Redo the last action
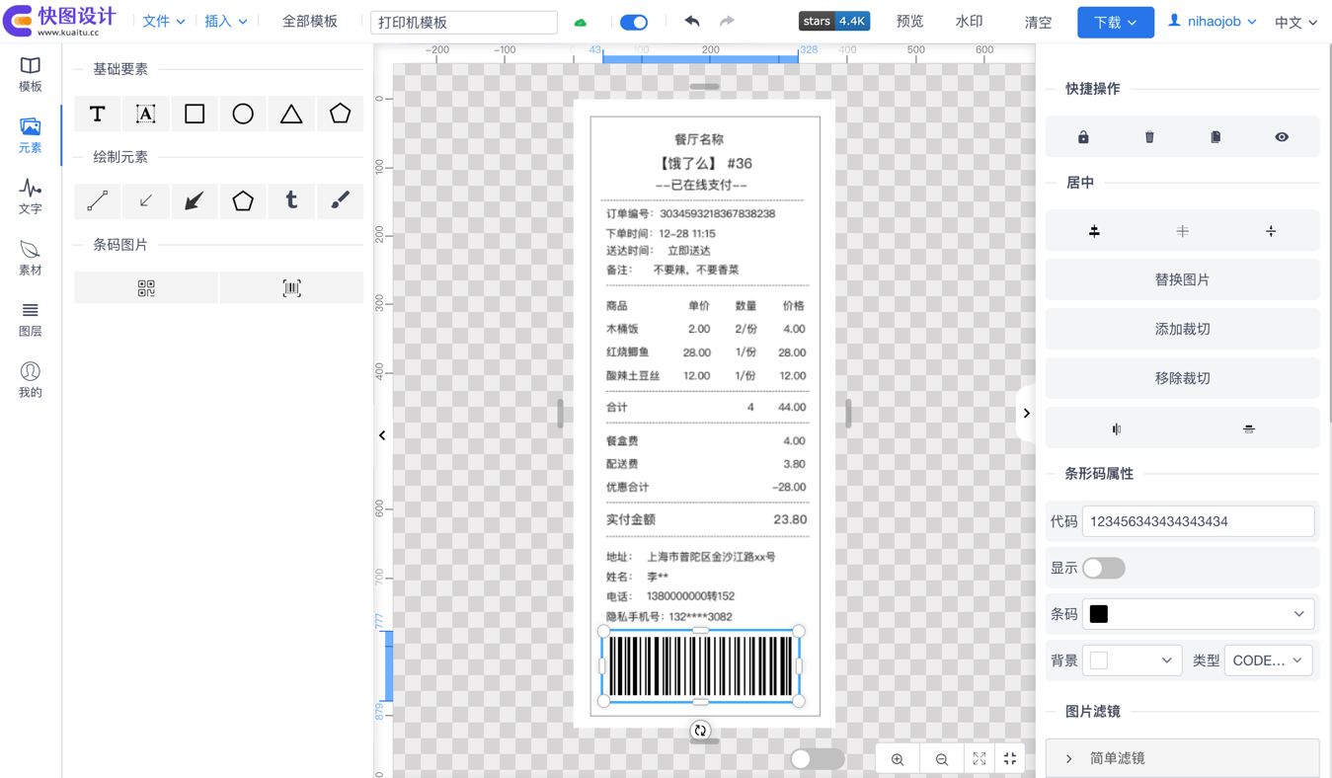The width and height of the screenshot is (1332, 778). [x=727, y=21]
